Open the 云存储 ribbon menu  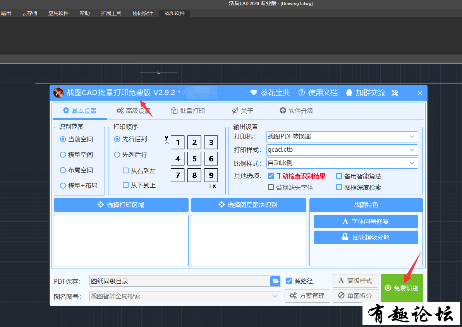click(30, 13)
